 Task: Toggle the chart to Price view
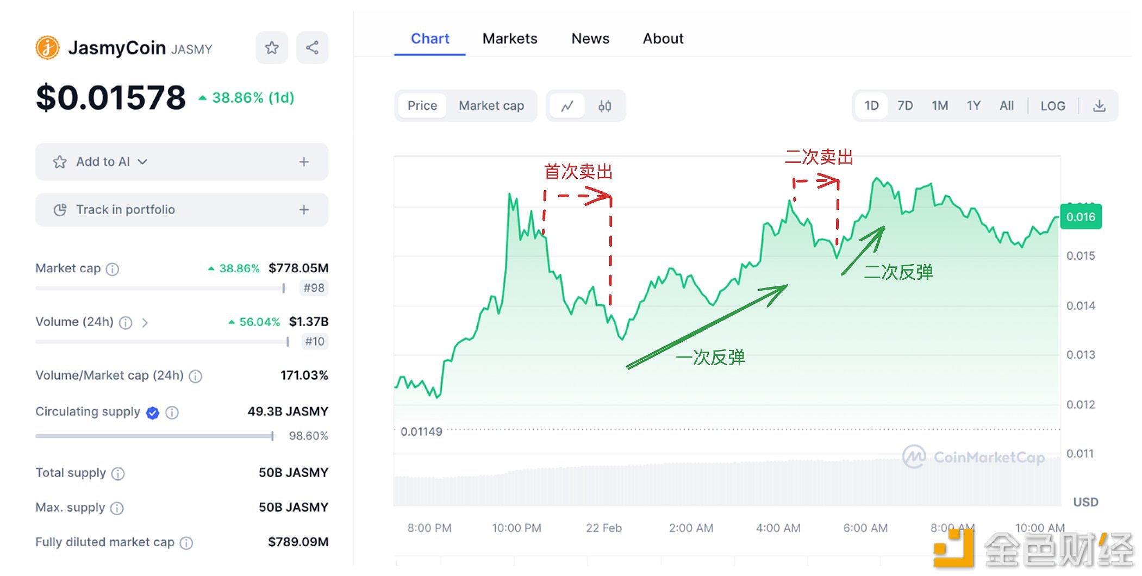(x=422, y=105)
